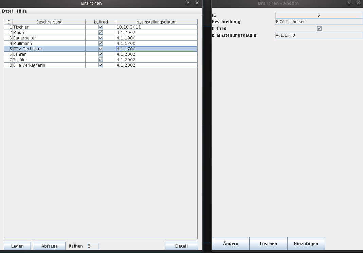Sort by Beschreibung column header
Image resolution: width=363 pixels, height=253 pixels.
point(49,22)
